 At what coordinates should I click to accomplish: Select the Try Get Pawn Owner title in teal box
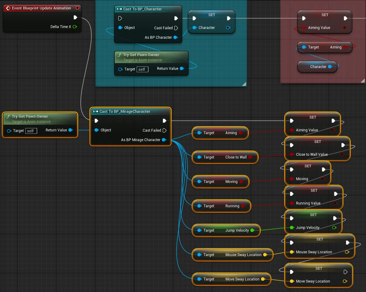141,55
